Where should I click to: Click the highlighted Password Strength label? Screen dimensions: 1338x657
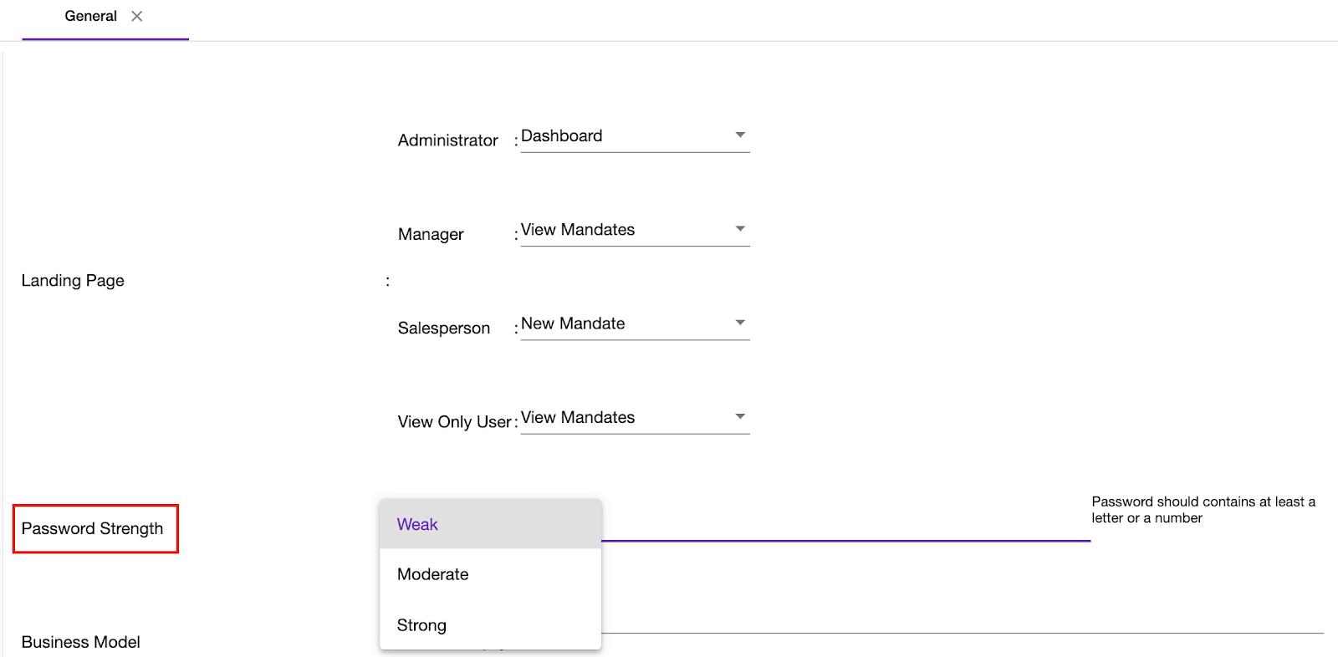(93, 529)
